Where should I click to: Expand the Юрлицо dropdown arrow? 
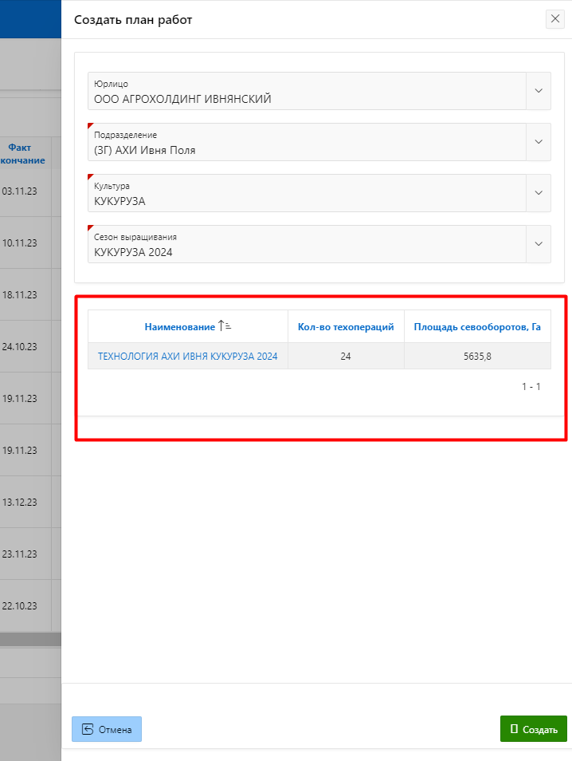(539, 91)
